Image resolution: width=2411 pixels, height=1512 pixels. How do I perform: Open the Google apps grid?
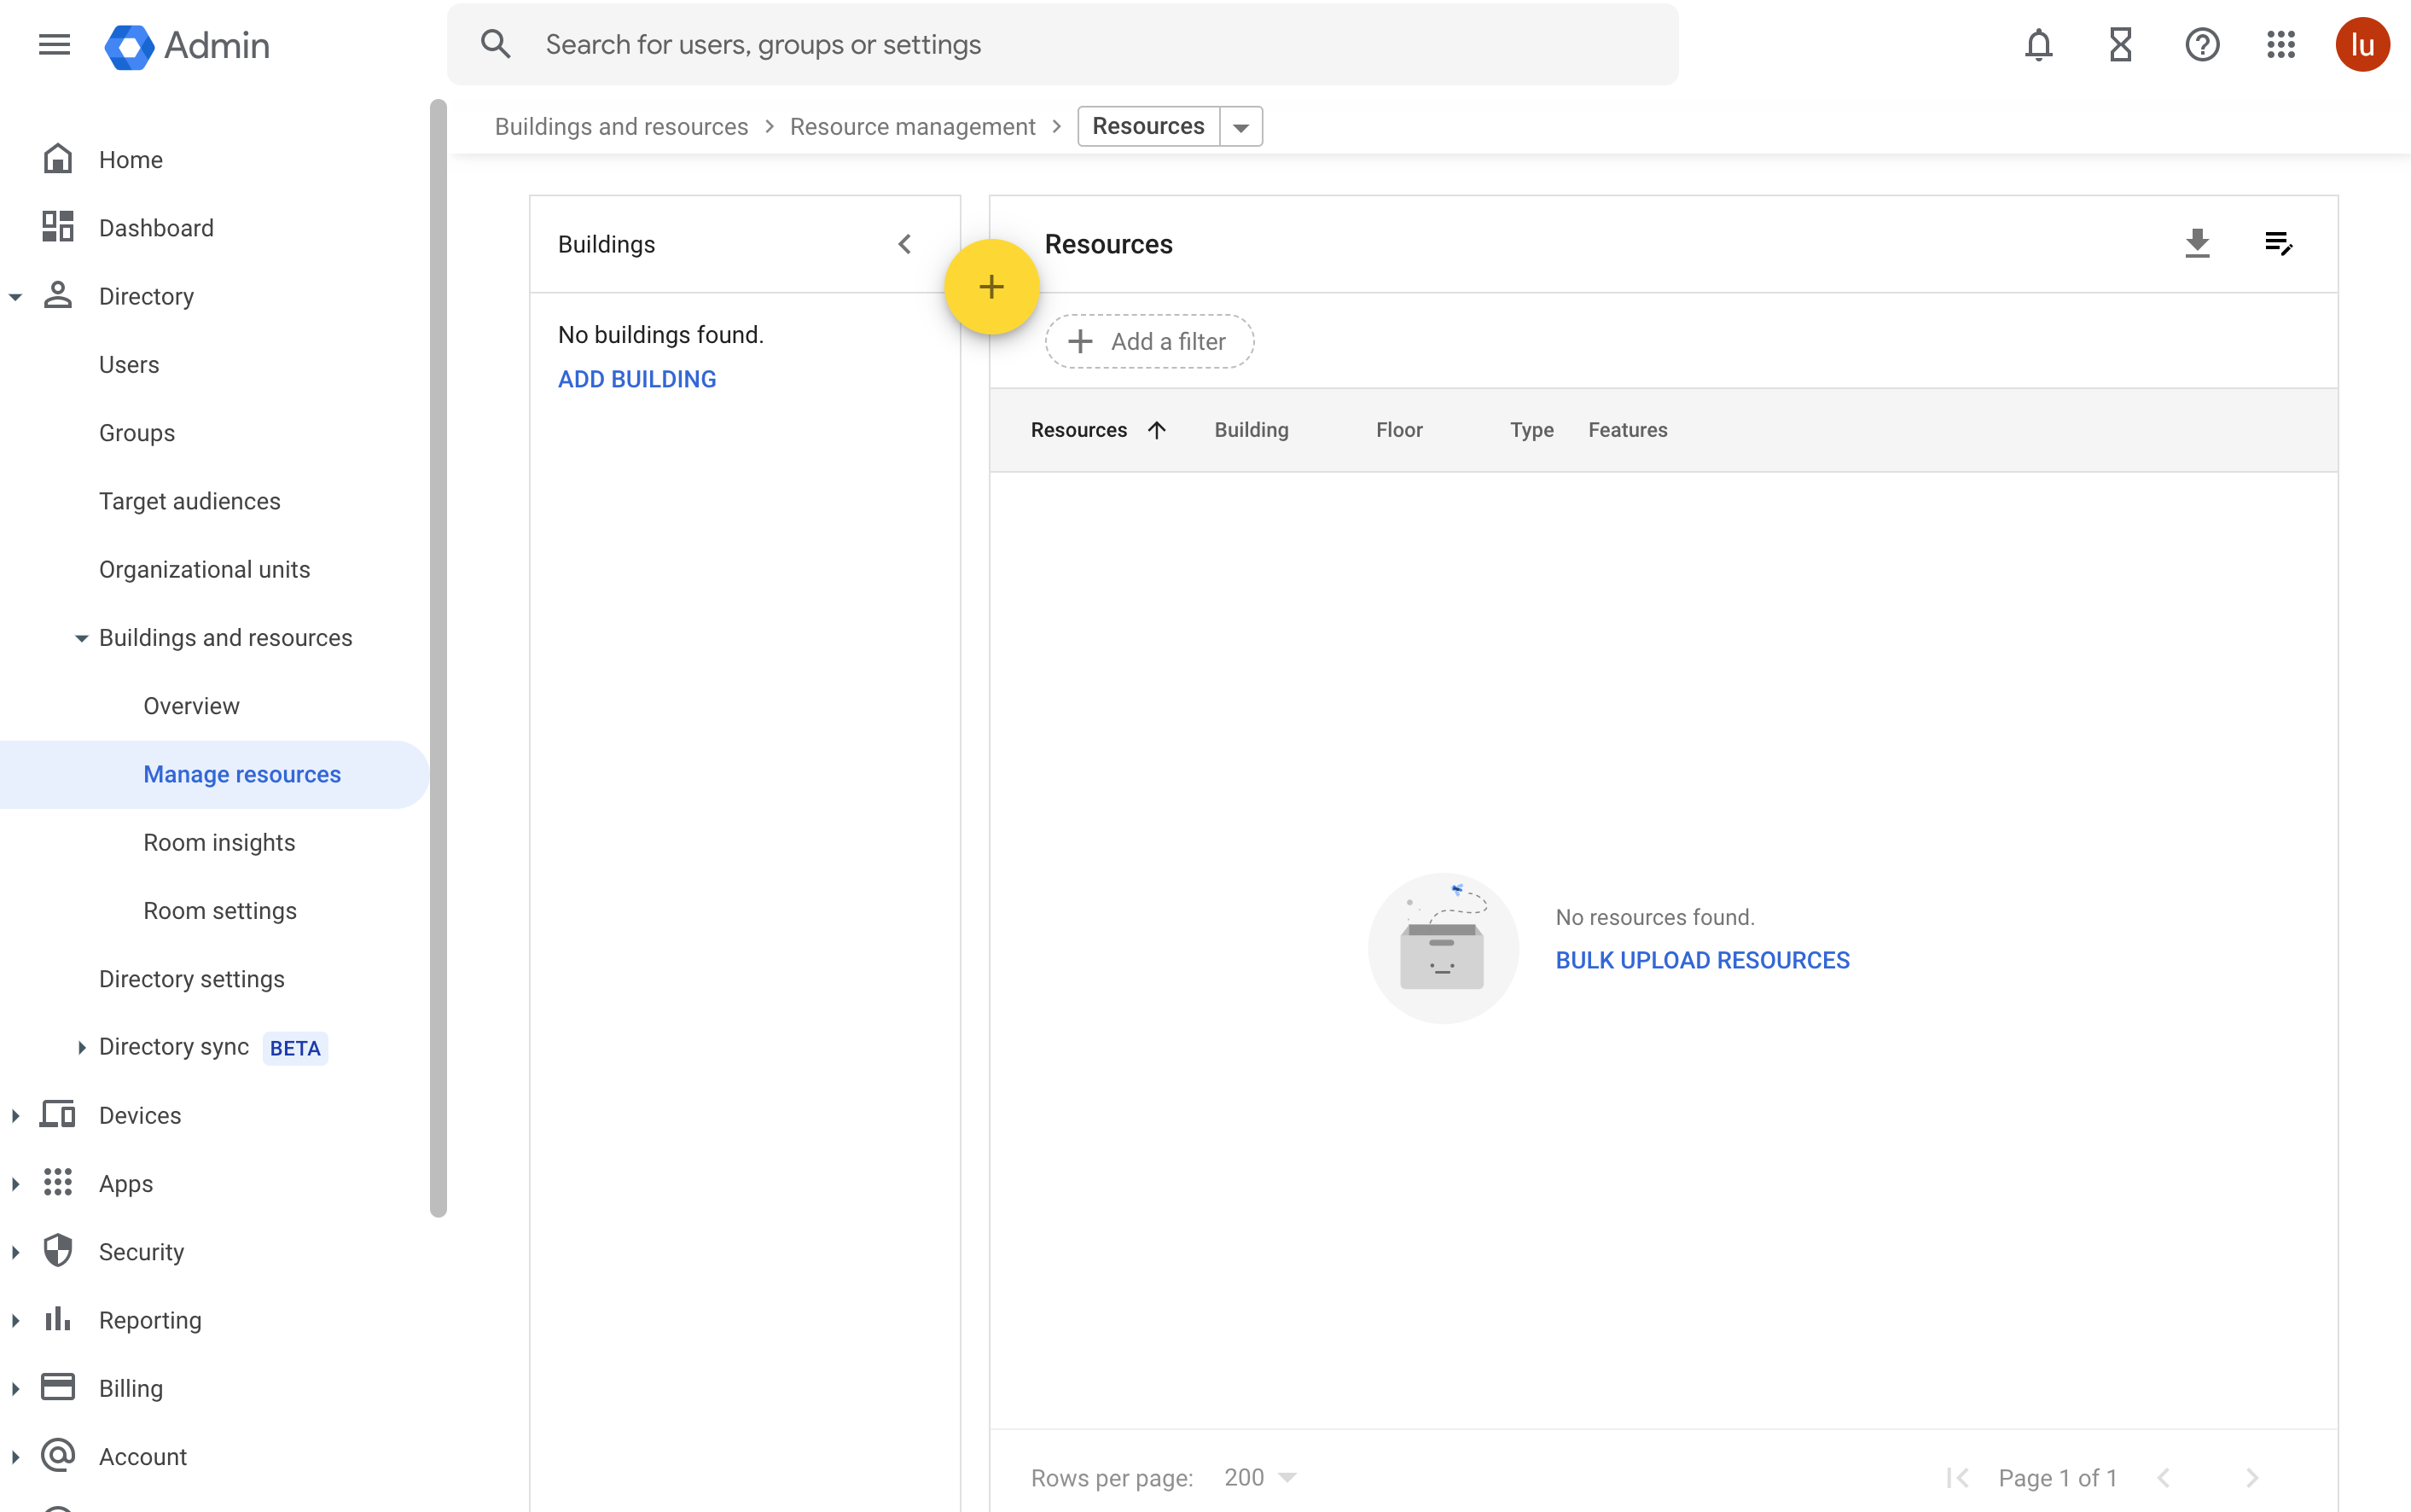[2281, 45]
